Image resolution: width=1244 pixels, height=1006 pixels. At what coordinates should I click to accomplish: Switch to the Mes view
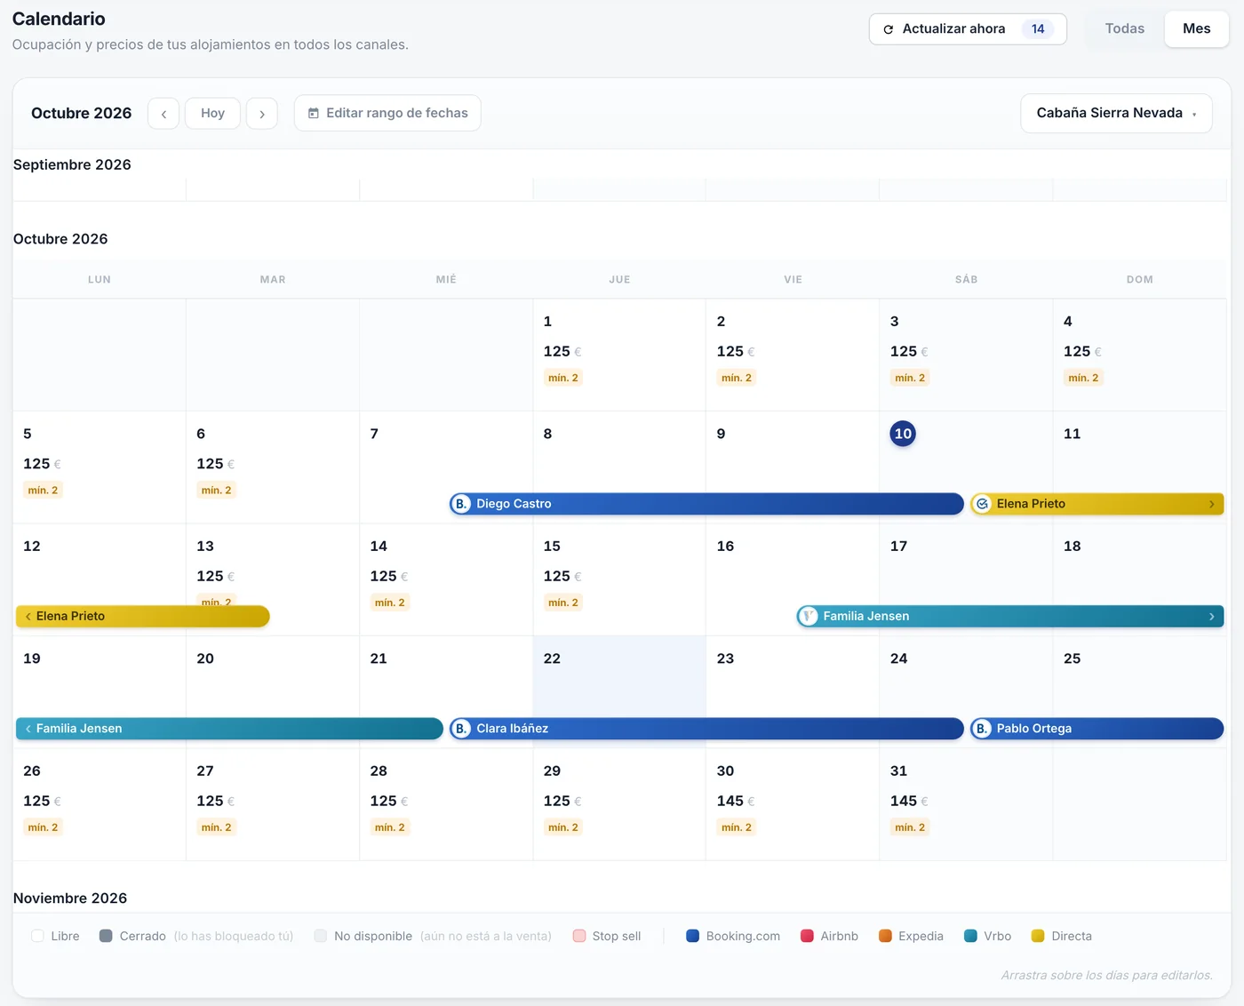coord(1196,29)
